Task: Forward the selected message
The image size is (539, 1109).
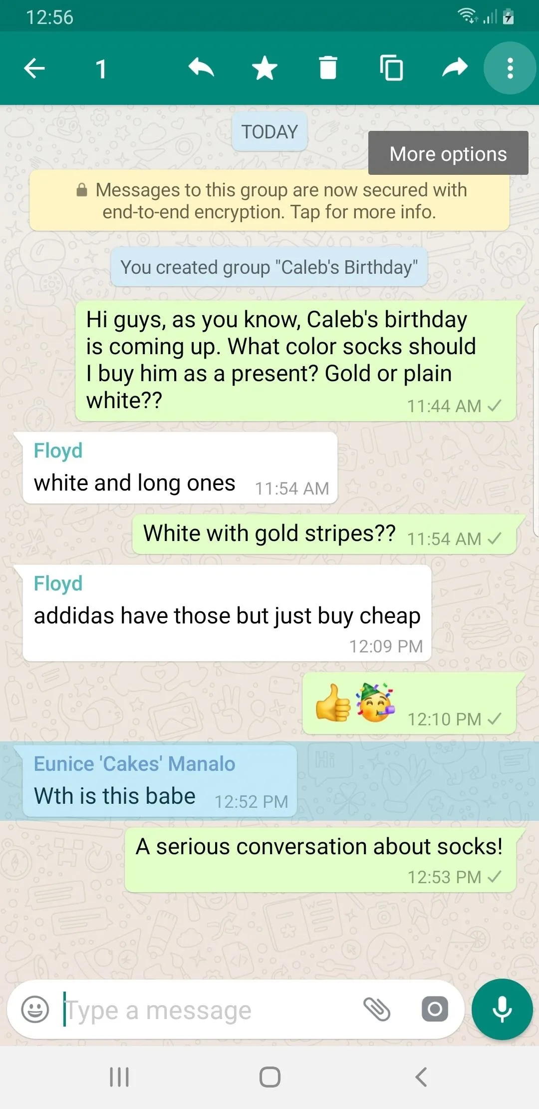Action: click(455, 68)
